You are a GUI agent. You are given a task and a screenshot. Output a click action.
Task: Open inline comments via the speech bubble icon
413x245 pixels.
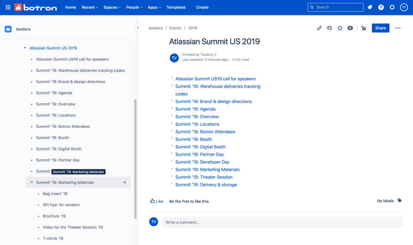coord(330,28)
